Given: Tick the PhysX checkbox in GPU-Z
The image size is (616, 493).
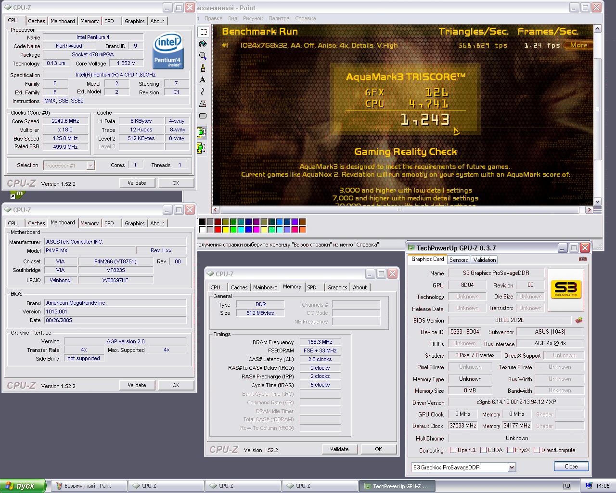Looking at the screenshot, I should pyautogui.click(x=510, y=450).
